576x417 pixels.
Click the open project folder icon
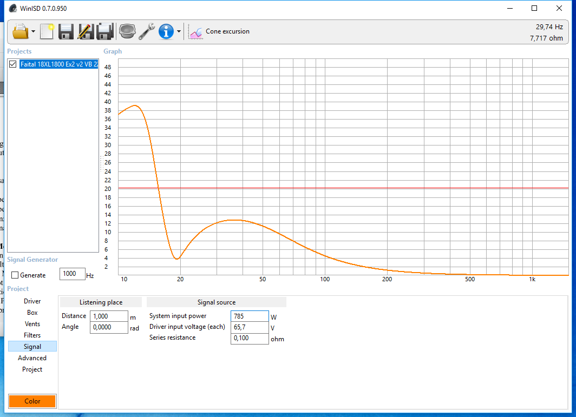pyautogui.click(x=20, y=31)
